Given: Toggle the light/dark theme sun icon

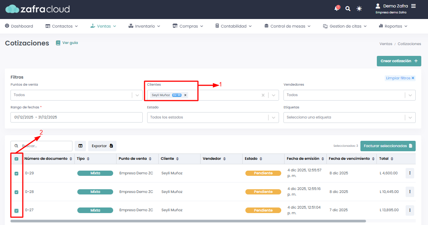Looking at the screenshot, I should point(359,9).
